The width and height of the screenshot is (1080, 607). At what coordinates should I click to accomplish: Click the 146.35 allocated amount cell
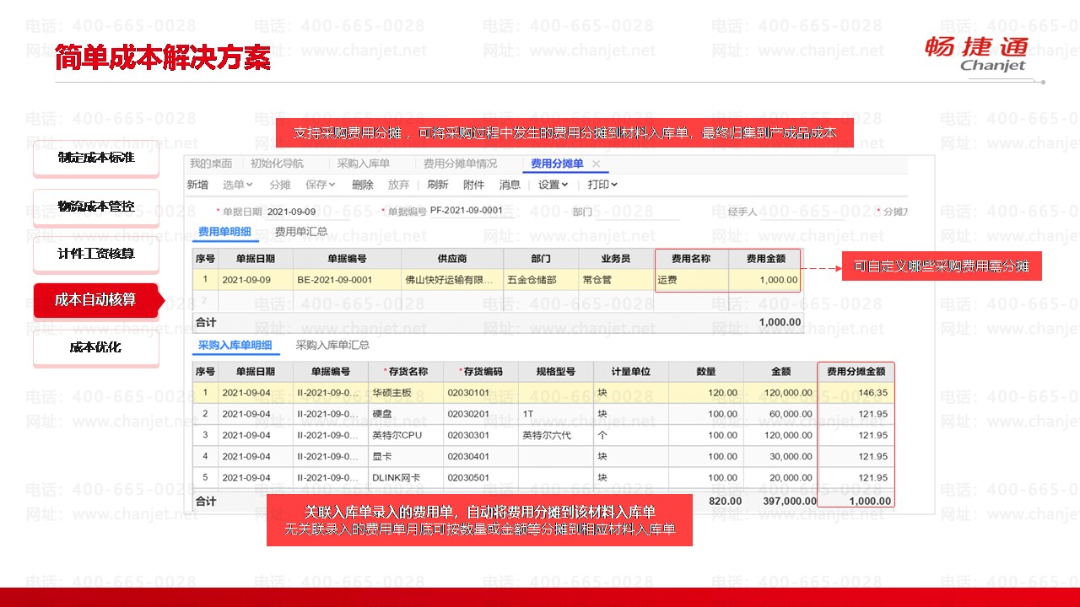(x=856, y=393)
